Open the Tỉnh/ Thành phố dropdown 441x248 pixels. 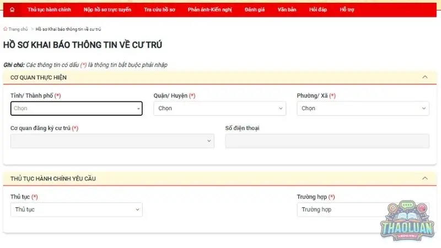point(77,108)
